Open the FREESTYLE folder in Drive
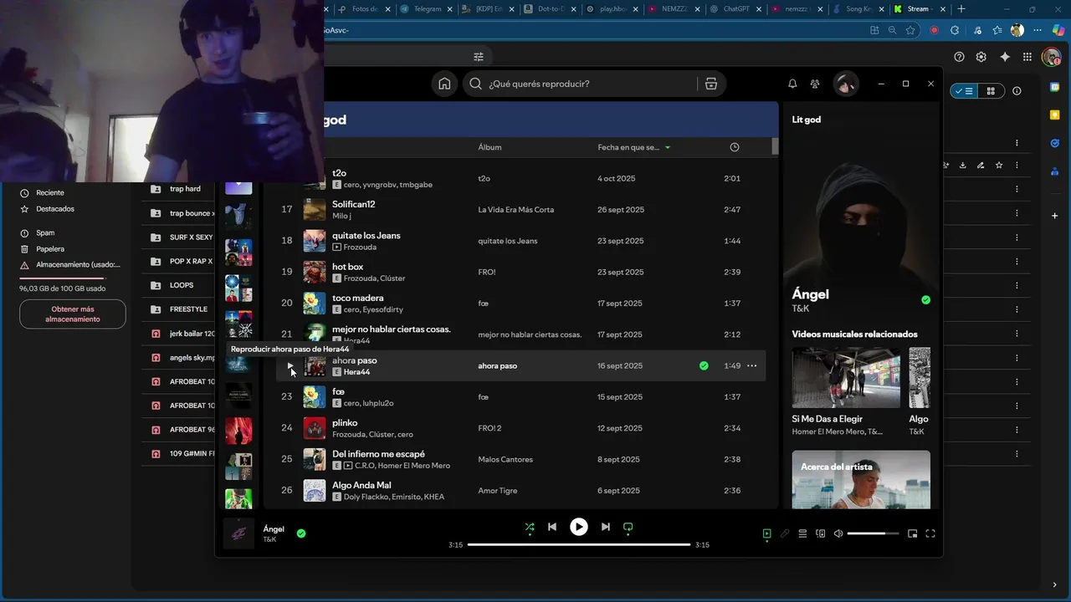Image resolution: width=1071 pixels, height=602 pixels. pos(188,309)
